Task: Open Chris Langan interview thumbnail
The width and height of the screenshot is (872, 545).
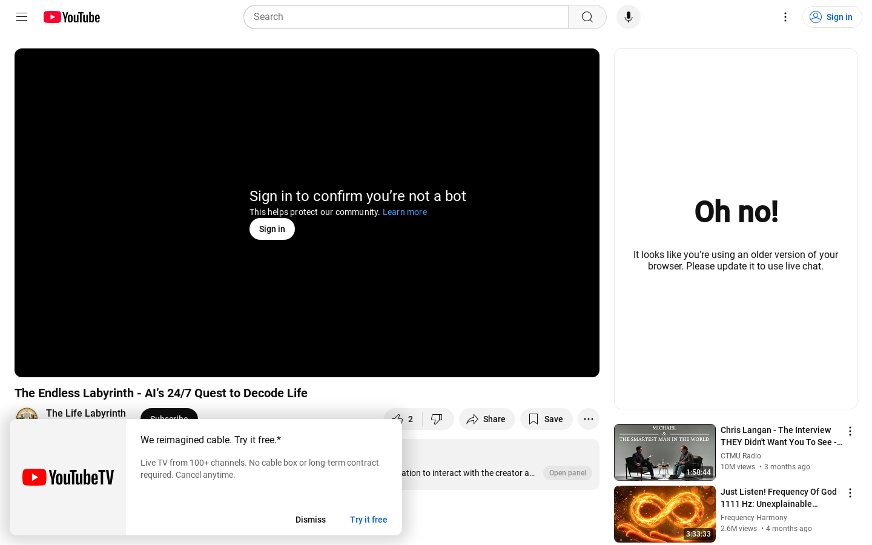Action: pyautogui.click(x=665, y=452)
